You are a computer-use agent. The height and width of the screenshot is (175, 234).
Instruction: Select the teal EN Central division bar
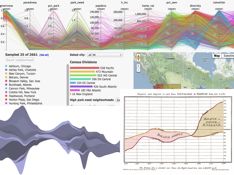pyautogui.click(x=80, y=79)
